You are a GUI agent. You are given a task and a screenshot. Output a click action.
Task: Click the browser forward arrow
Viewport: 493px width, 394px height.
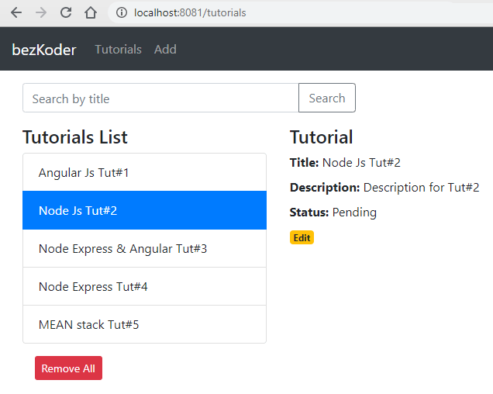(x=41, y=13)
